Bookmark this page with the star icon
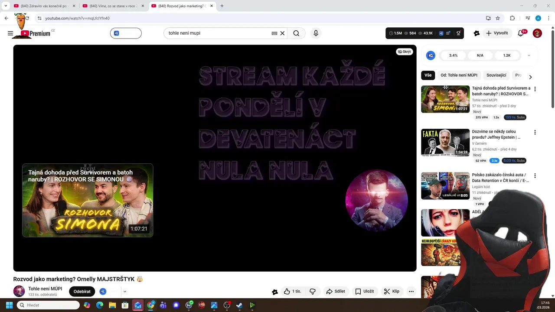Screen dimensions: 555x312 pyautogui.click(x=498, y=18)
